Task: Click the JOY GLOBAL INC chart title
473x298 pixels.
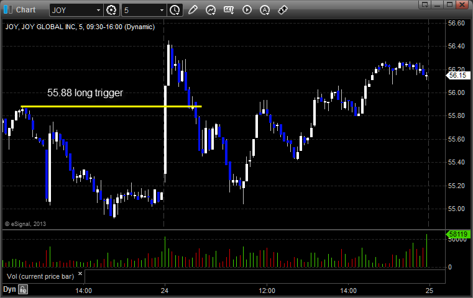Action: tap(80, 27)
